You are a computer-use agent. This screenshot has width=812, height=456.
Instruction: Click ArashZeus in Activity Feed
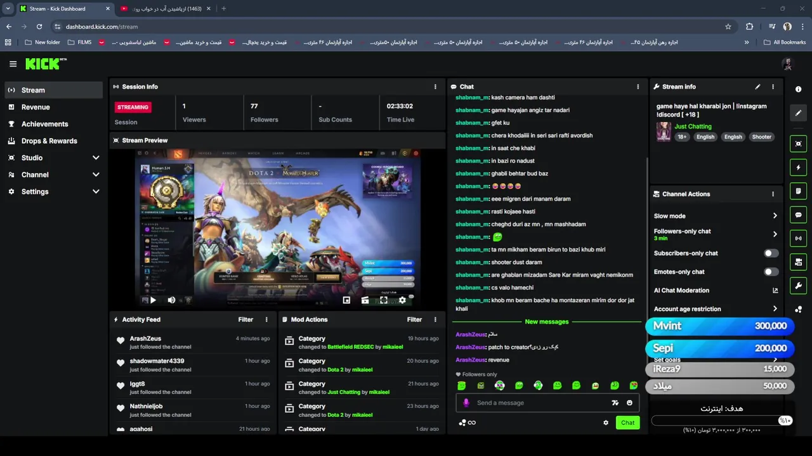pos(145,339)
